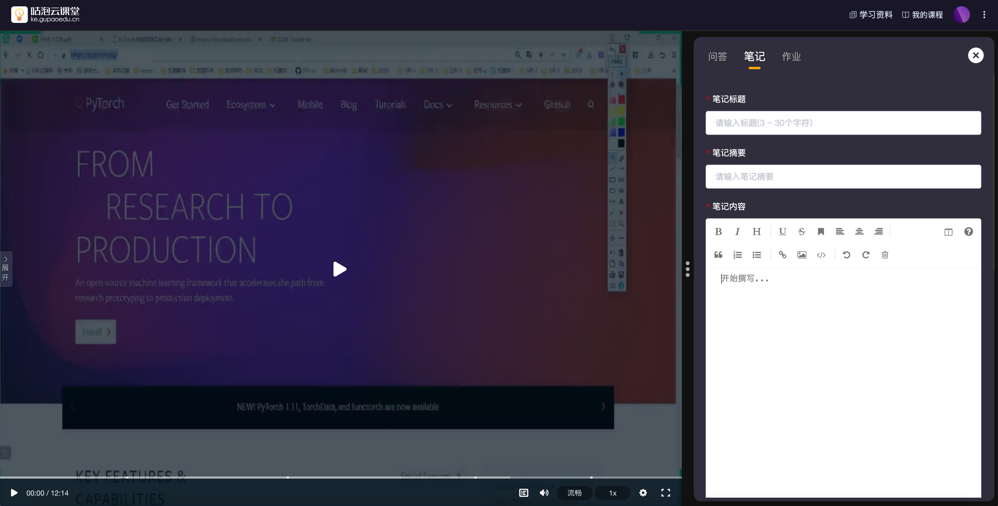
Task: Clear note content with trash icon
Action: click(885, 255)
